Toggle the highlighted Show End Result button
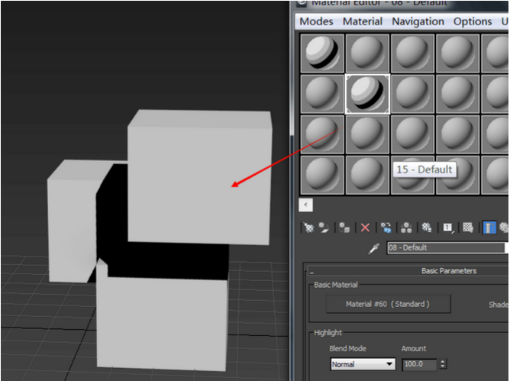The height and width of the screenshot is (381, 510). coord(489,228)
